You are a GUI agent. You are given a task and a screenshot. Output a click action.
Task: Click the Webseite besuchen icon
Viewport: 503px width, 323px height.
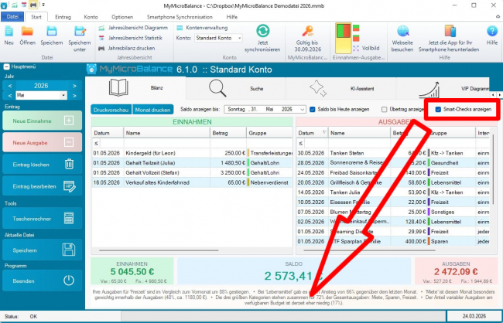point(402,36)
